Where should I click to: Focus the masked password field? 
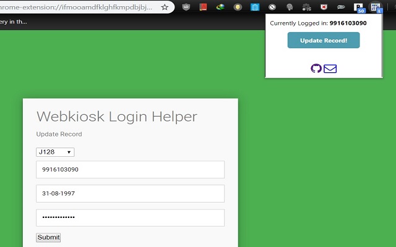click(x=130, y=218)
